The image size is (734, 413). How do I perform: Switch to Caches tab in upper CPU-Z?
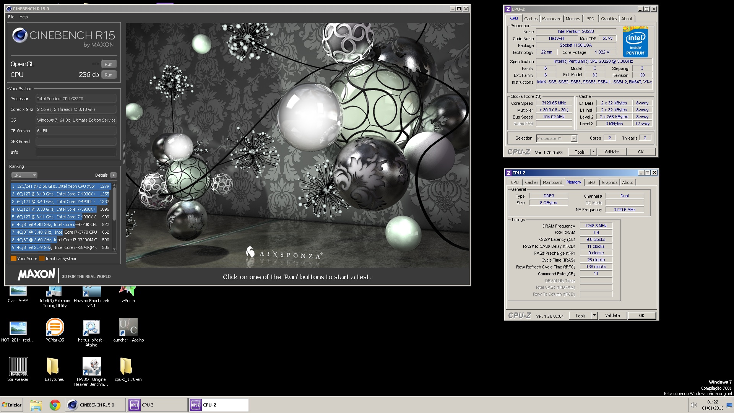pyautogui.click(x=531, y=19)
